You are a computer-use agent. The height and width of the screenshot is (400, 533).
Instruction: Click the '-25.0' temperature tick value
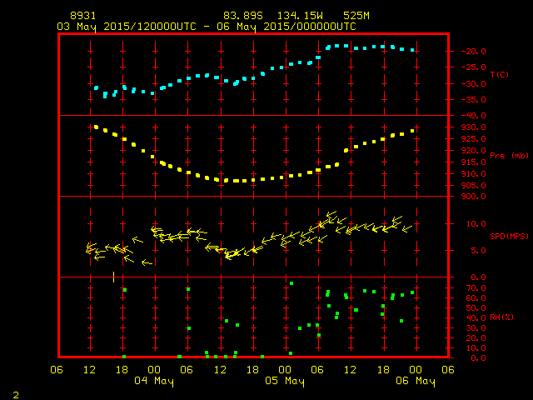pos(474,67)
